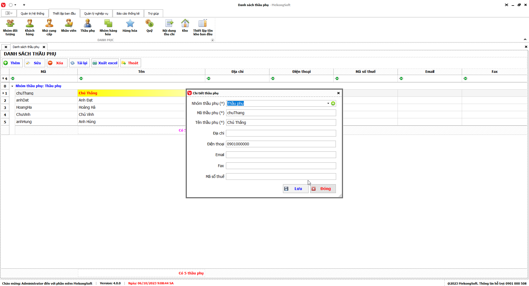Screen dimensions: 529x286
Task: Close the Danh sách thầu phụ tab
Action: [x=44, y=47]
